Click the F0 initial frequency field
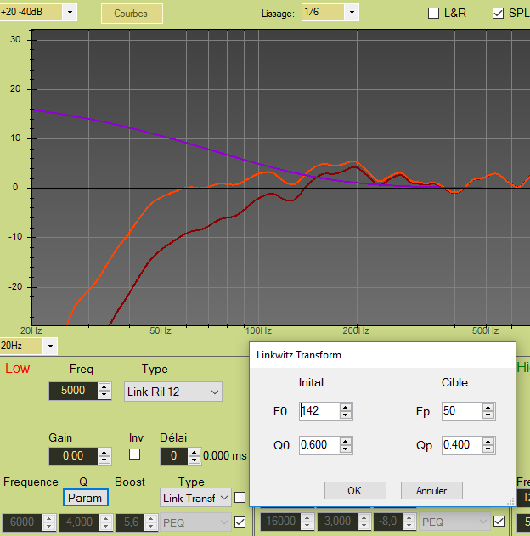This screenshot has width=530, height=536. click(x=319, y=411)
